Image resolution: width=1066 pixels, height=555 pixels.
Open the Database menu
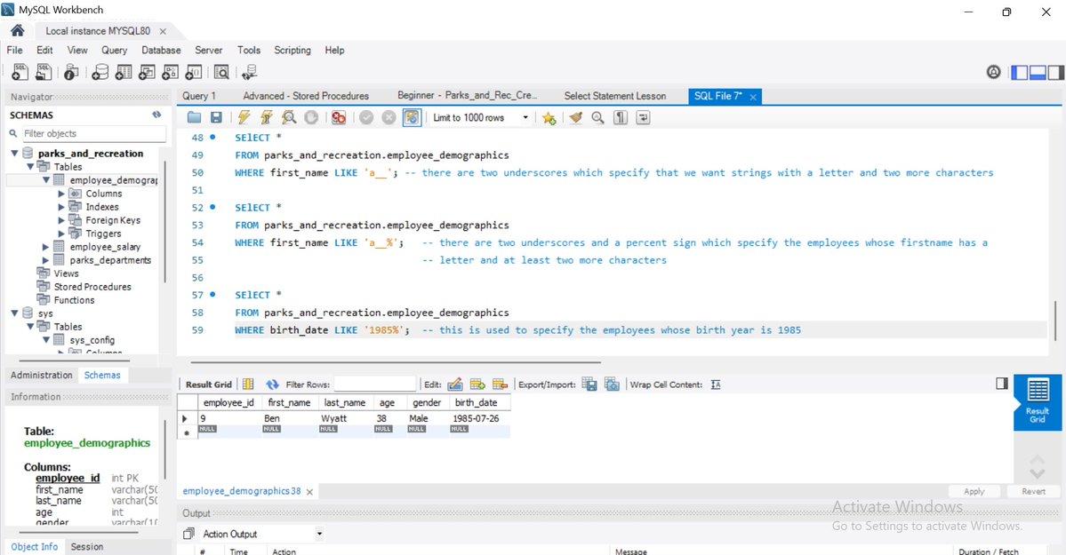(161, 50)
